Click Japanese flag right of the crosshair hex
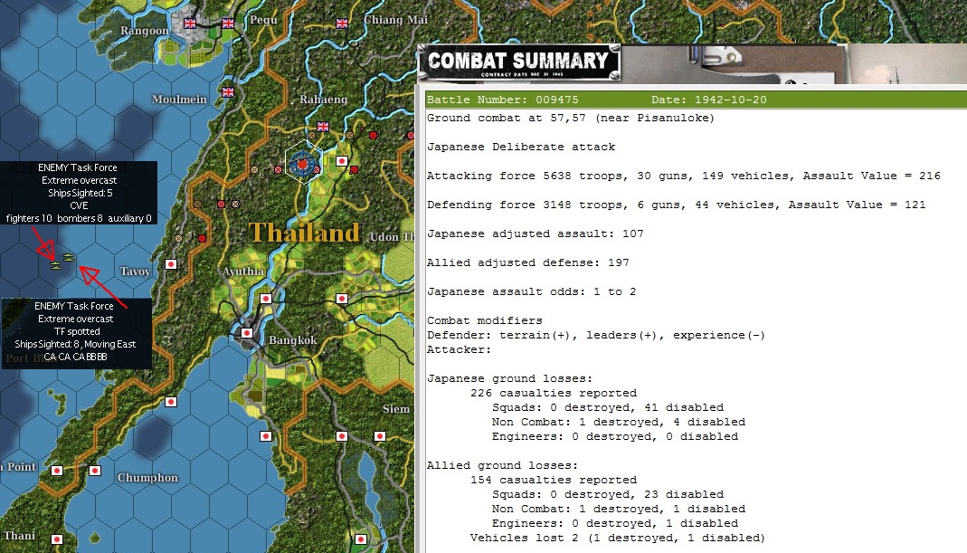Image resolution: width=967 pixels, height=553 pixels. [x=342, y=161]
